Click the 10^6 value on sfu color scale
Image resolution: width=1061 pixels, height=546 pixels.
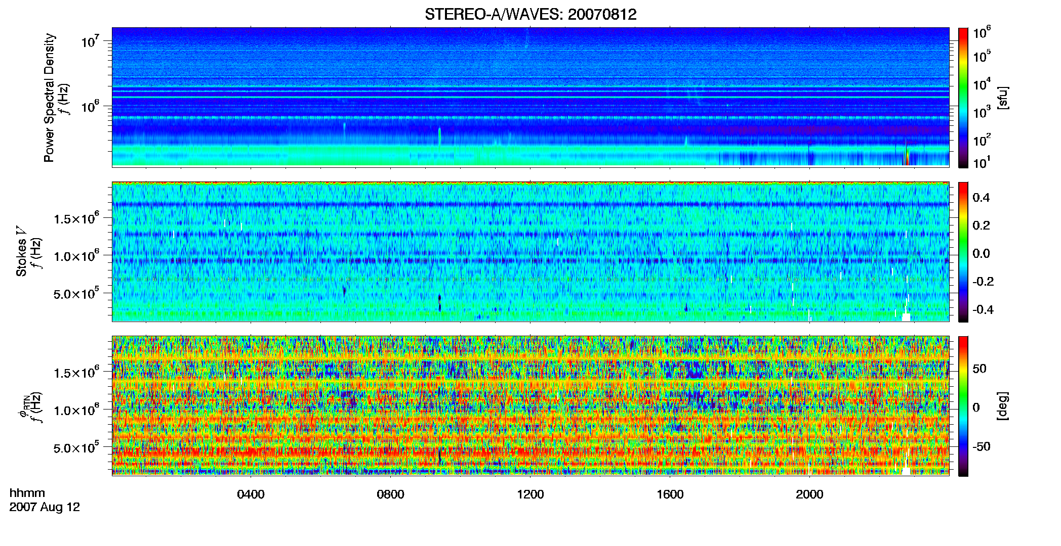tap(982, 32)
